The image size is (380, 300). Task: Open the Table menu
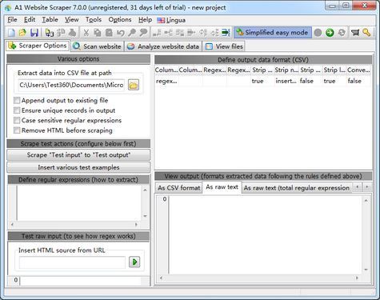pyautogui.click(x=50, y=20)
